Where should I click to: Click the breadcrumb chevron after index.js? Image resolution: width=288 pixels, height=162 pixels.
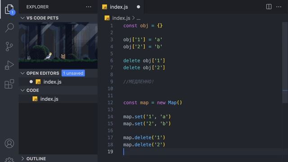(x=134, y=18)
